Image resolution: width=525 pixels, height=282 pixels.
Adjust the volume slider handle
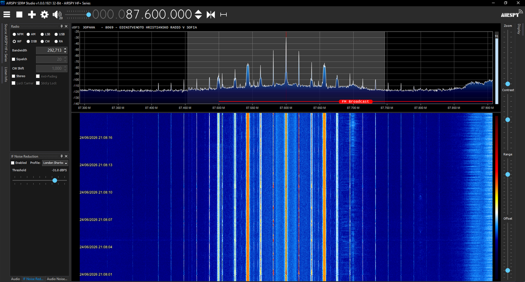coord(89,15)
